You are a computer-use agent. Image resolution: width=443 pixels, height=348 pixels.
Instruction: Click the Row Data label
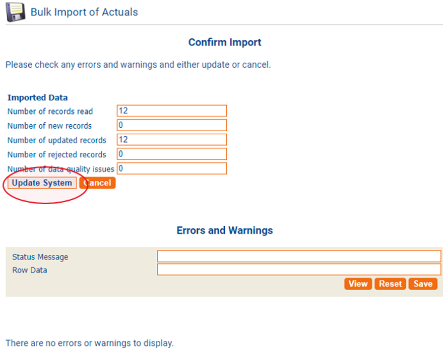[x=30, y=270]
